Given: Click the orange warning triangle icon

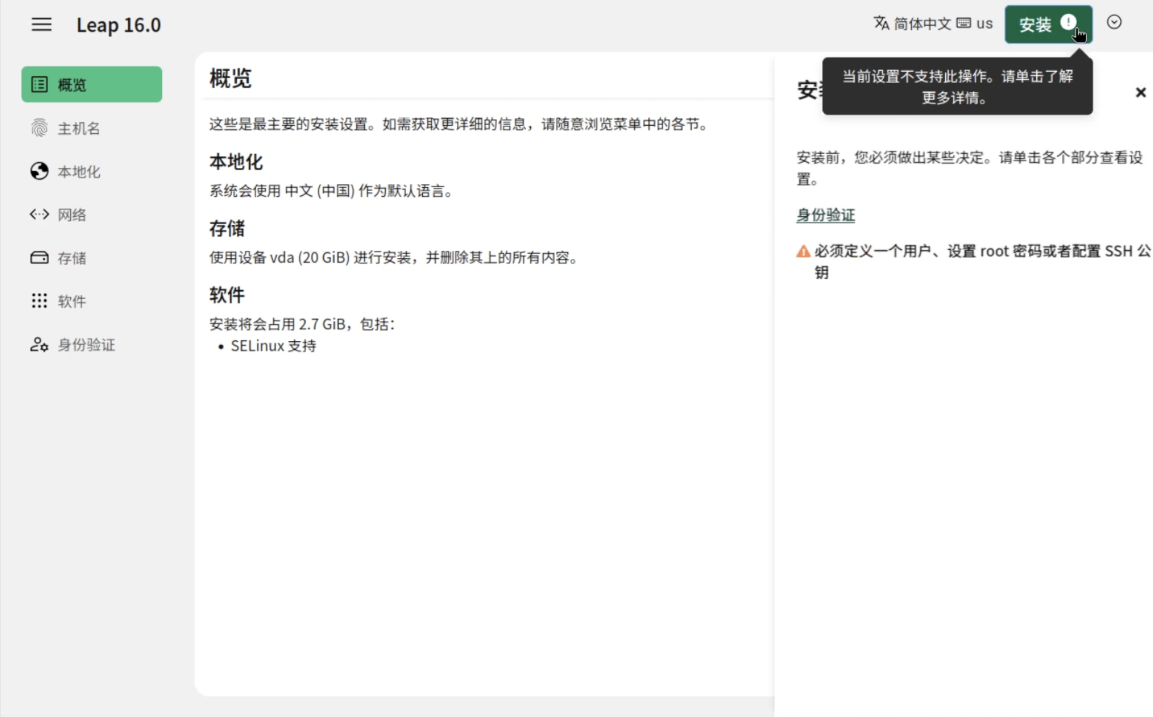Looking at the screenshot, I should (803, 252).
